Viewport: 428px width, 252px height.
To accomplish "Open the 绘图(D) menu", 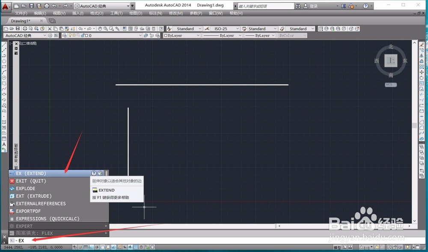I will click(136, 13).
